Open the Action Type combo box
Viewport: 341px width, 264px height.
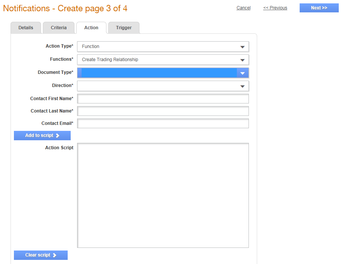163,46
